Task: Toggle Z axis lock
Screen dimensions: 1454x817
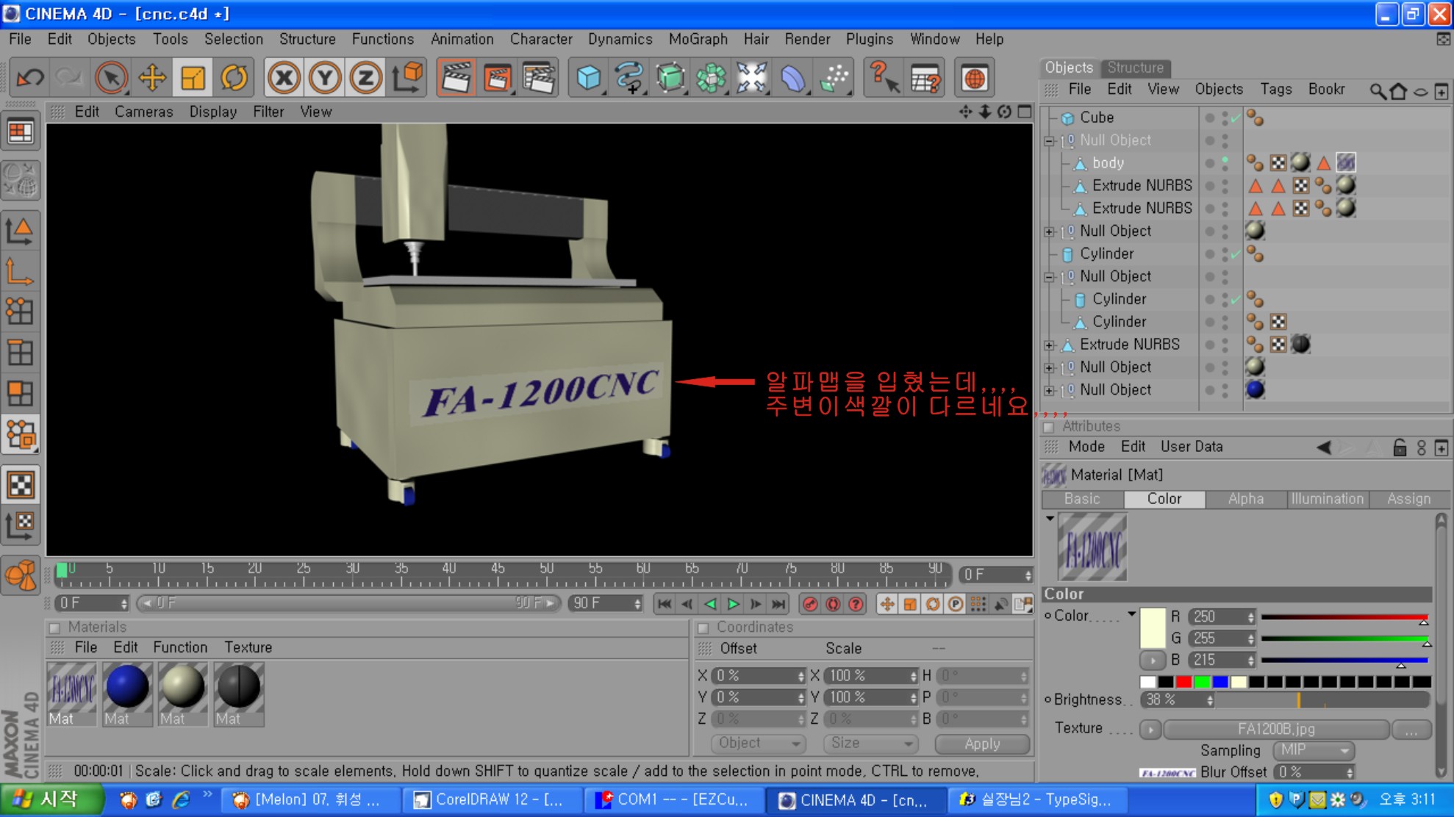Action: pyautogui.click(x=365, y=78)
